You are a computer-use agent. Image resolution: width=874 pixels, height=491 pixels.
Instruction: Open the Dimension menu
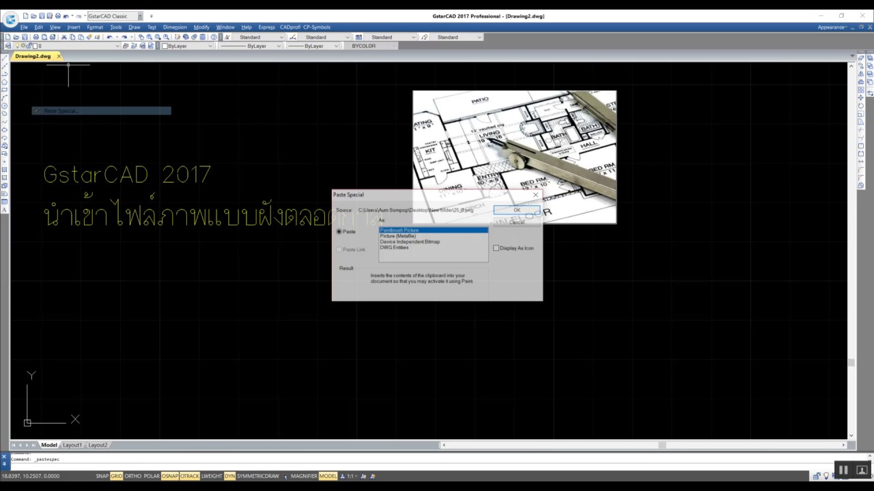[x=175, y=27]
